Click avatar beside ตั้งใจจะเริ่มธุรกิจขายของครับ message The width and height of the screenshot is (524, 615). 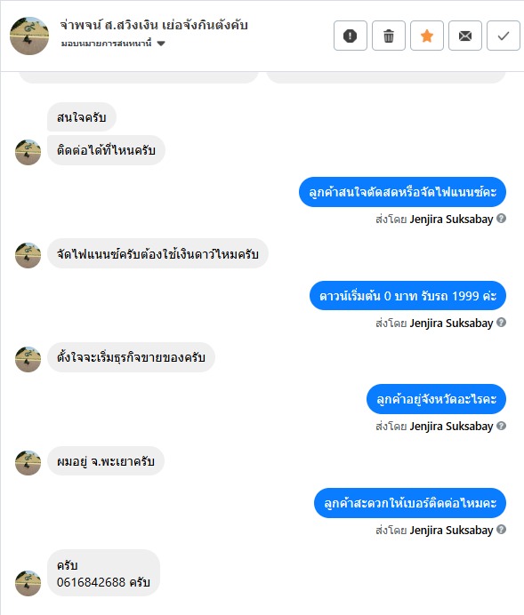click(x=28, y=359)
